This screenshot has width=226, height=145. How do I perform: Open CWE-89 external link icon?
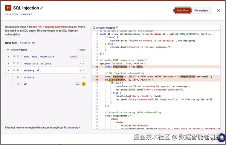(31, 14)
